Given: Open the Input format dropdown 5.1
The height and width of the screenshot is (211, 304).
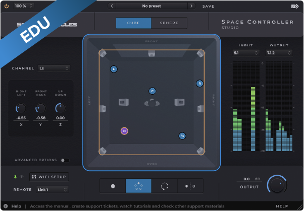Looking at the screenshot, I should pyautogui.click(x=245, y=52).
